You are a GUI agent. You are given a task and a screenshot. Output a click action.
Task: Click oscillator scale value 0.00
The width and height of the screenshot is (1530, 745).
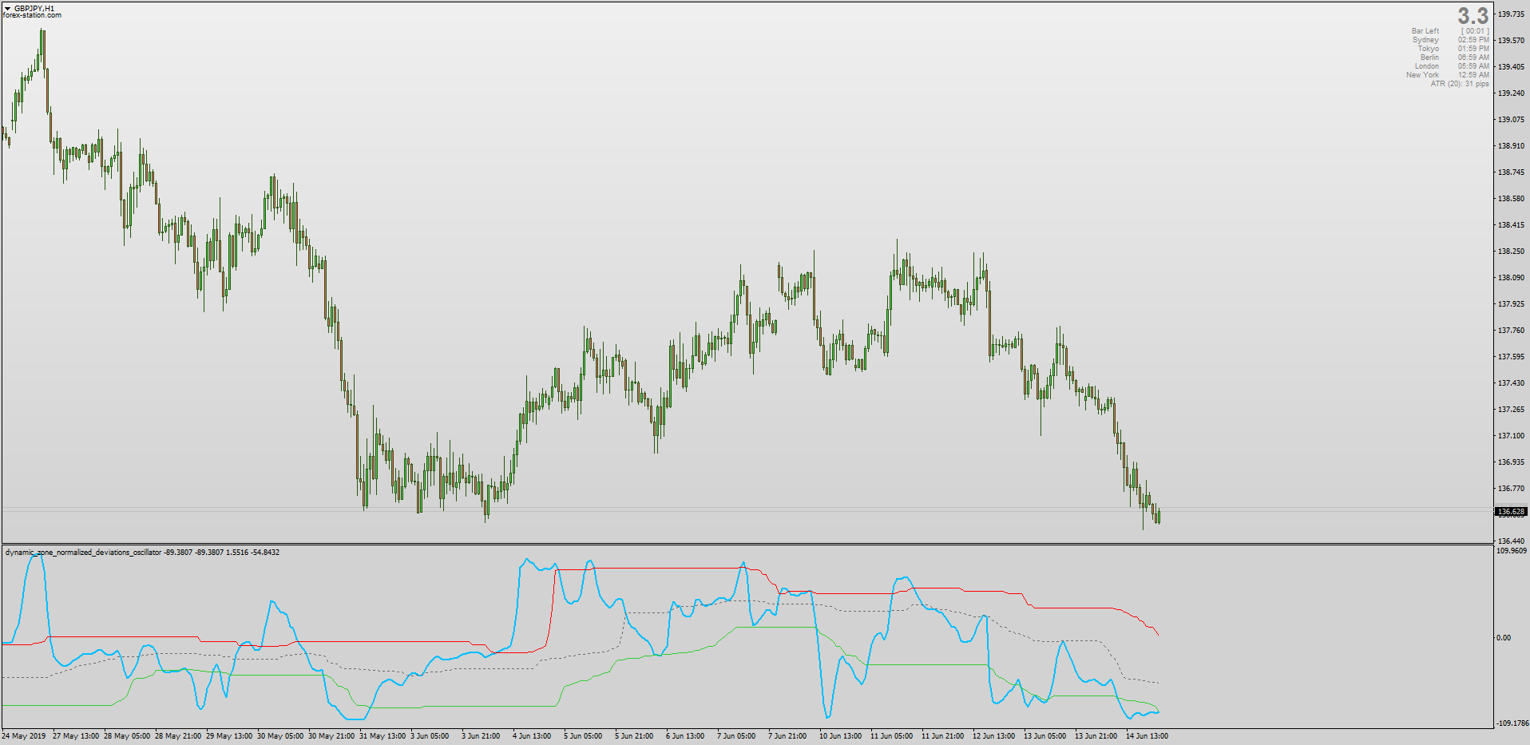tap(1504, 638)
